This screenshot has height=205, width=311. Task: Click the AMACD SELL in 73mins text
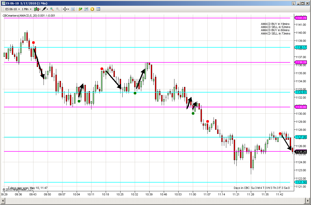pos(275,33)
